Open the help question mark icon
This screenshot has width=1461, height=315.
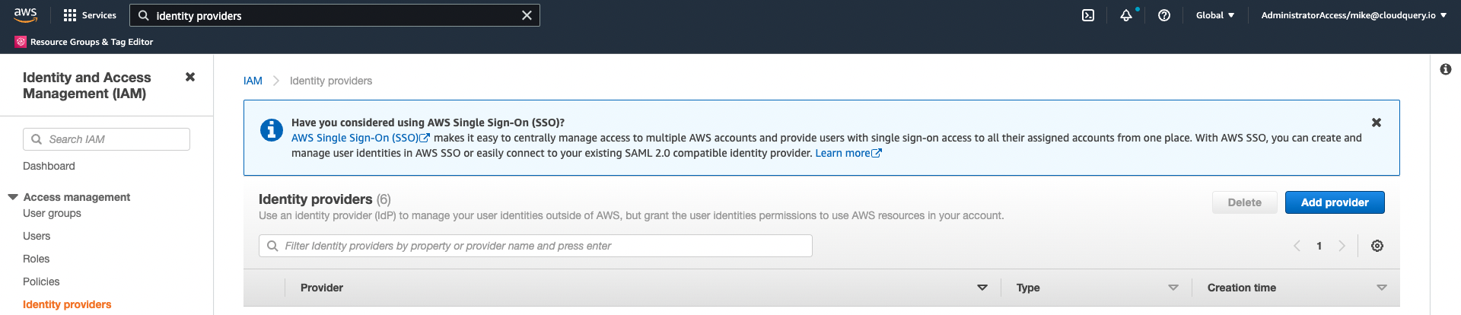point(1164,15)
